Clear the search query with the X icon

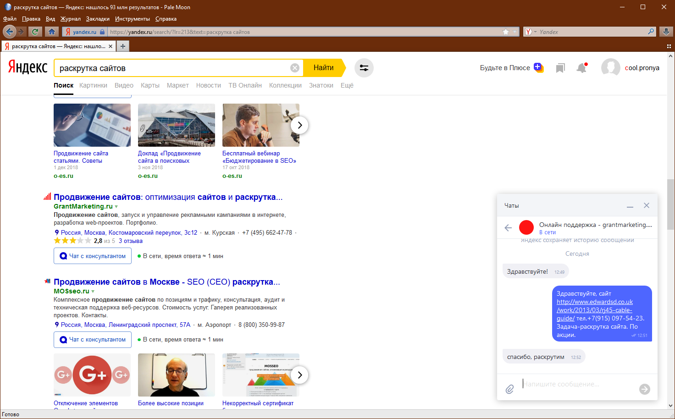click(x=295, y=68)
